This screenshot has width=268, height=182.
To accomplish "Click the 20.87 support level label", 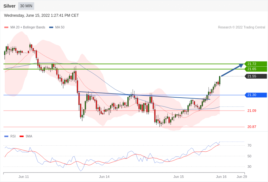I will click(x=252, y=127).
